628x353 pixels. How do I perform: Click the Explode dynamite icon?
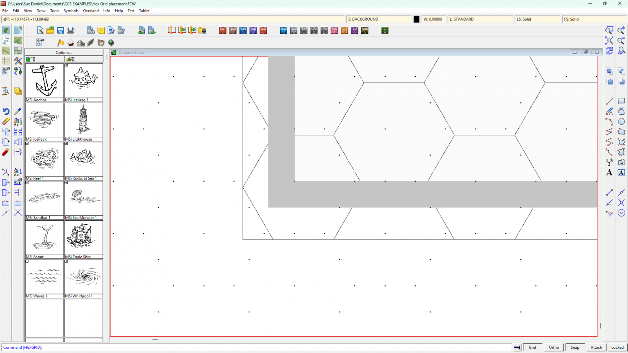(x=6, y=152)
